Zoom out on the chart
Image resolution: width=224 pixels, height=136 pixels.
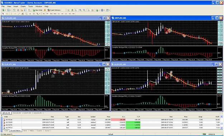pyautogui.click(x=84, y=10)
